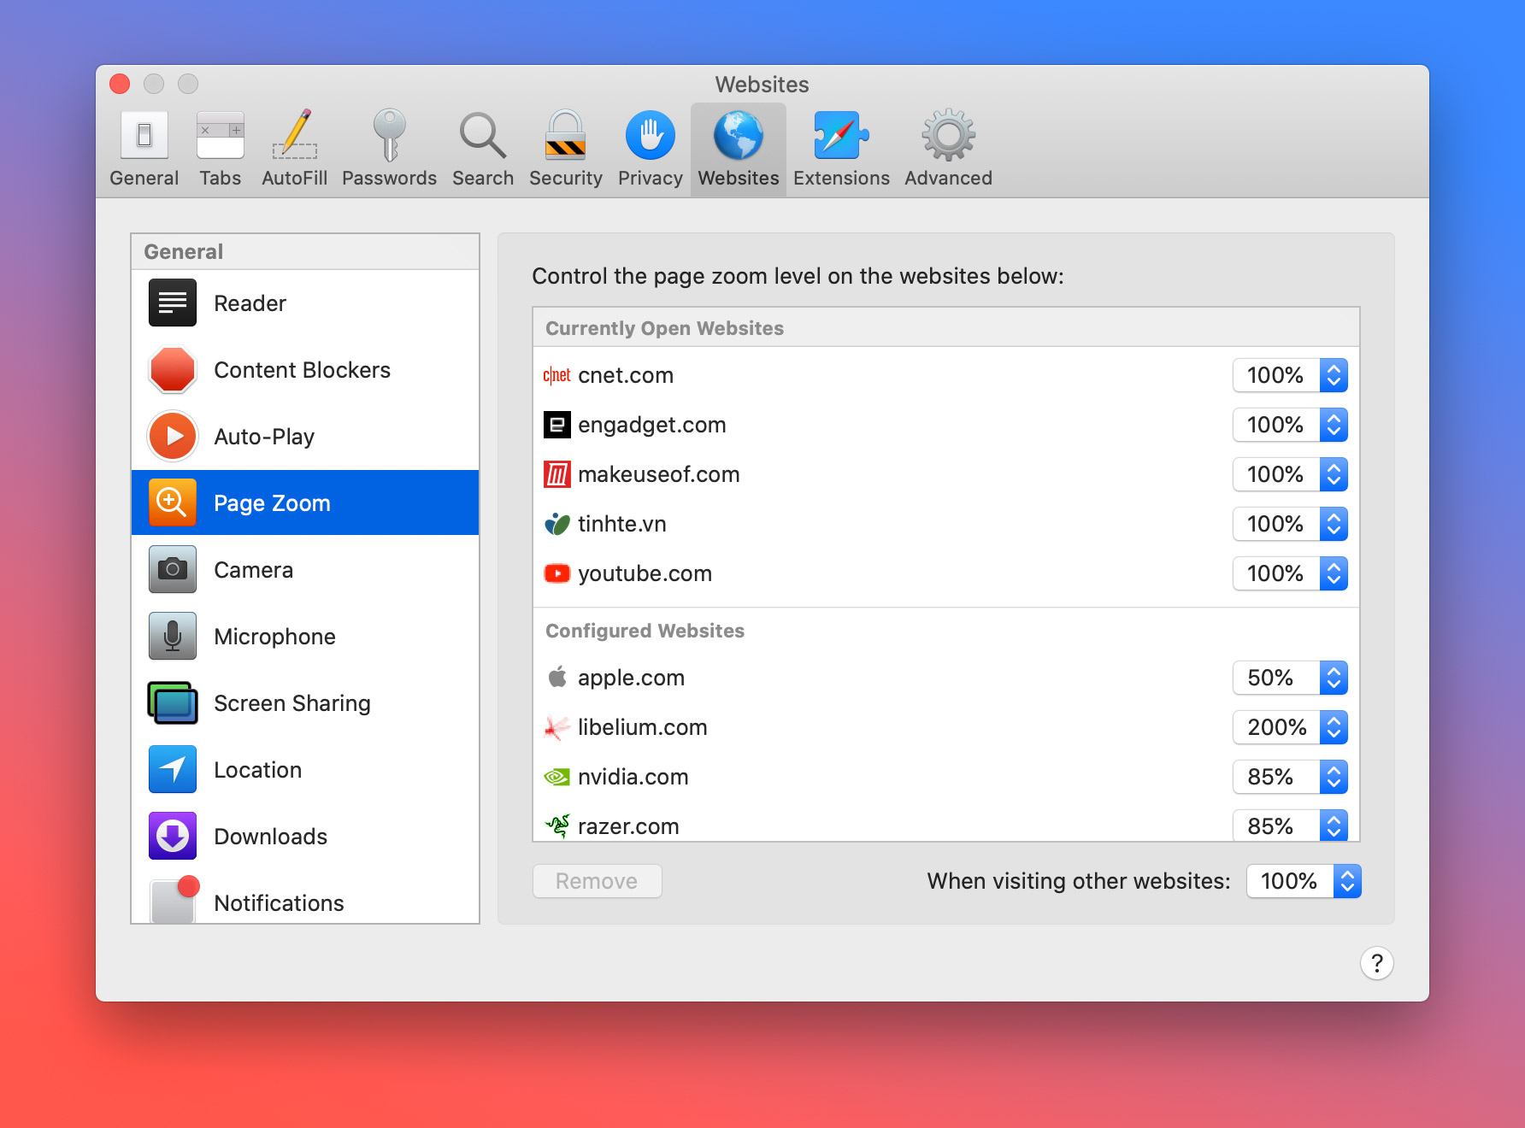Open the AutoFill pencil icon

tap(294, 137)
